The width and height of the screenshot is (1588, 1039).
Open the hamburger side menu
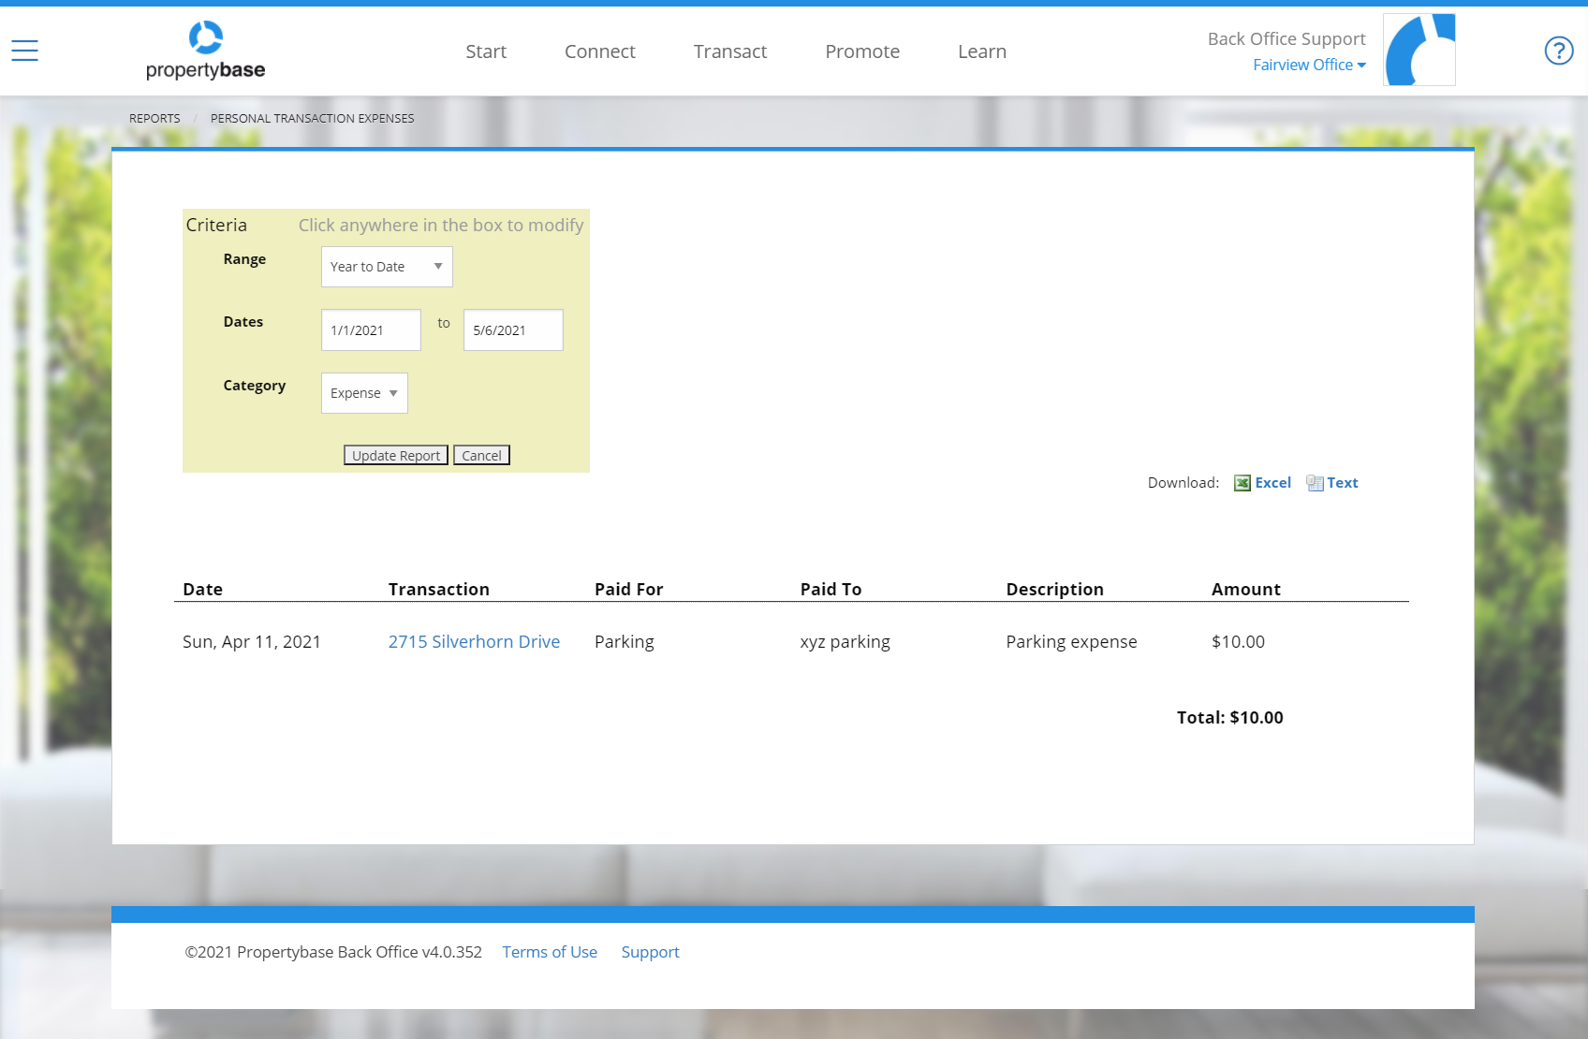(x=24, y=51)
